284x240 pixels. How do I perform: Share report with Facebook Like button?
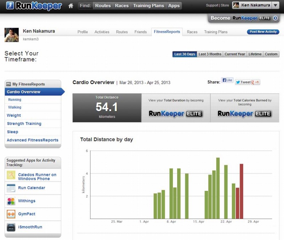227,81
